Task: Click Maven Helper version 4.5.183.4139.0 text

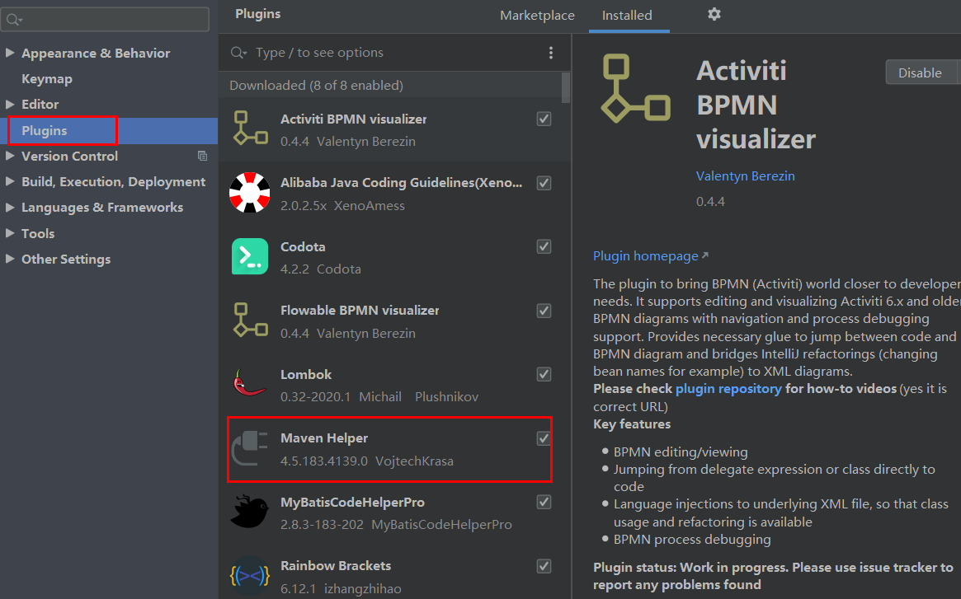Action: coord(324,461)
